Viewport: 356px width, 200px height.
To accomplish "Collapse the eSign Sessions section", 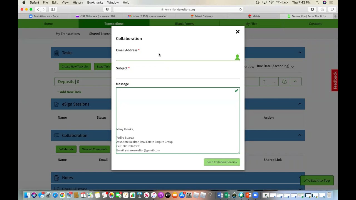I will coord(300,104).
